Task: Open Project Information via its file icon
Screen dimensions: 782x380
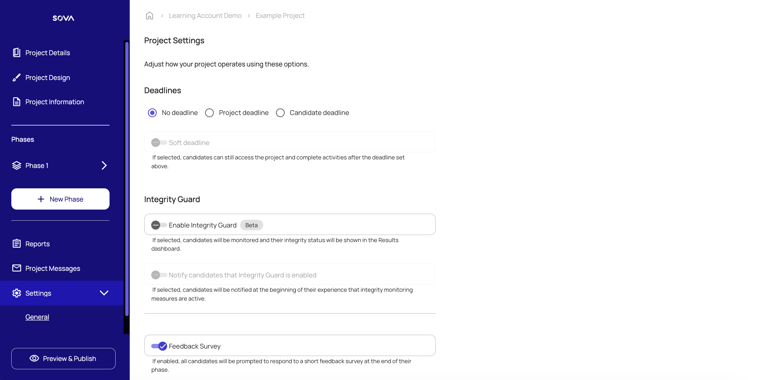Action: [17, 101]
